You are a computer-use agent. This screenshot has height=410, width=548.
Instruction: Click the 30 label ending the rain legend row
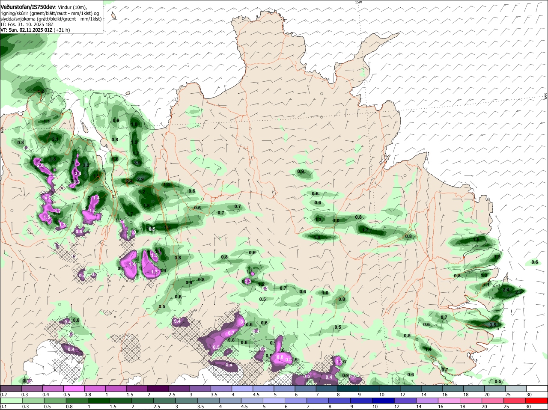click(529, 407)
